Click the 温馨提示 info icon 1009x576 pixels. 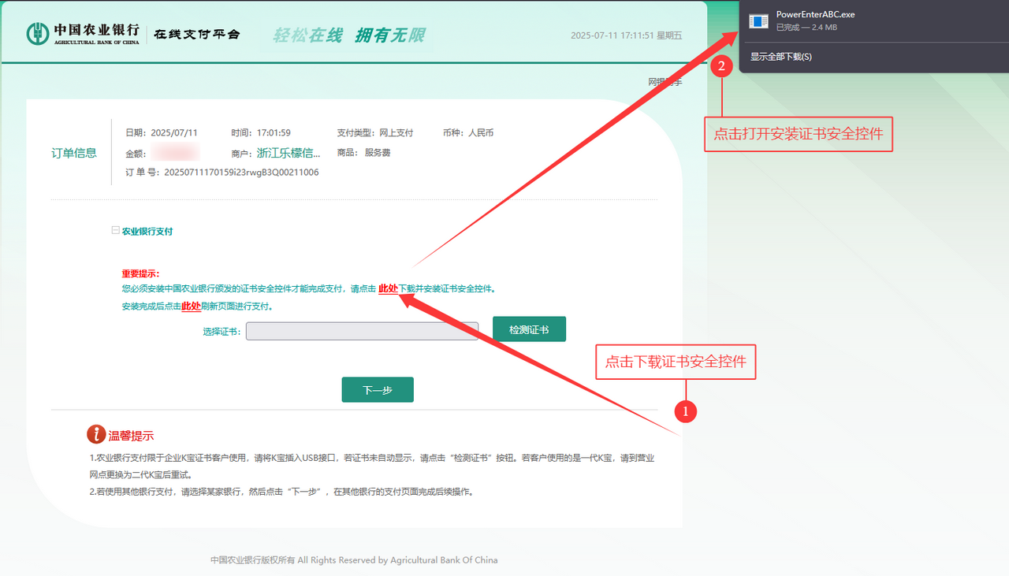(x=96, y=434)
